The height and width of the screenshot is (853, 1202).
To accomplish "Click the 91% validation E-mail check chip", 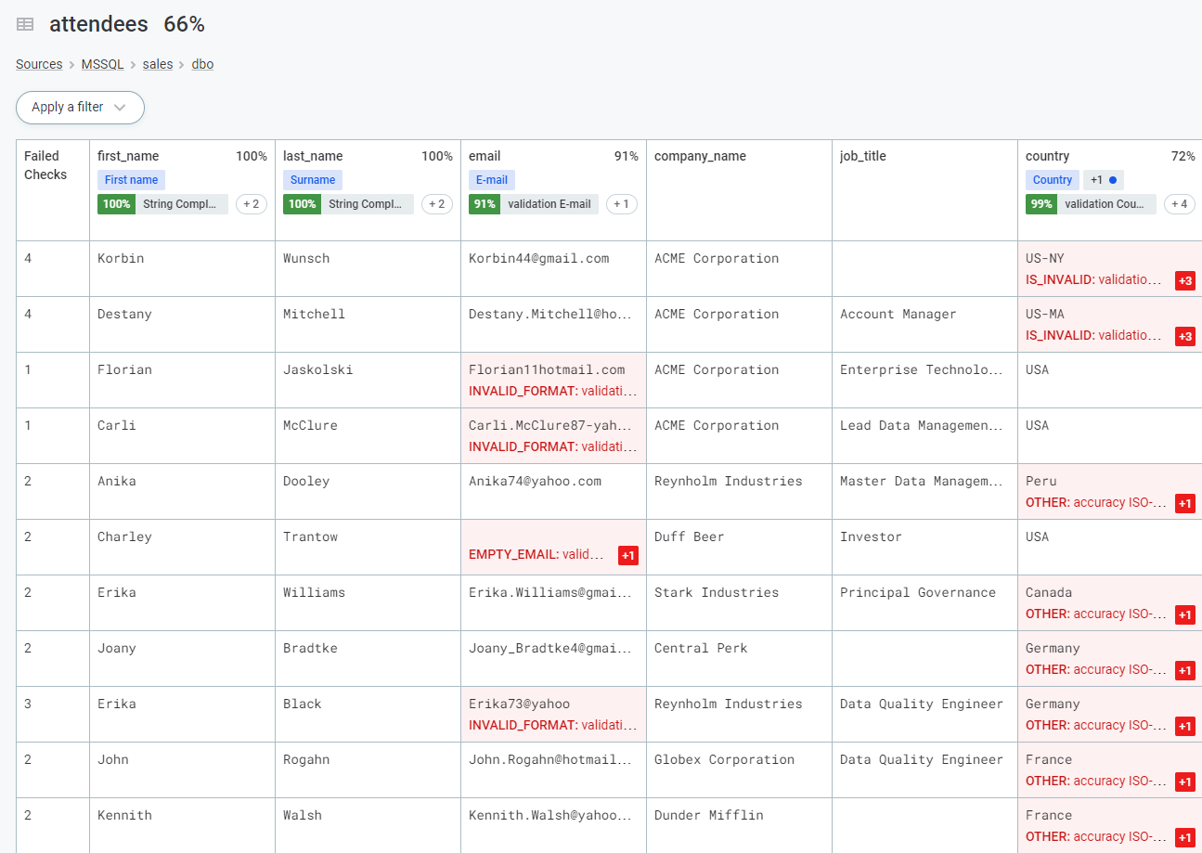I will 535,204.
